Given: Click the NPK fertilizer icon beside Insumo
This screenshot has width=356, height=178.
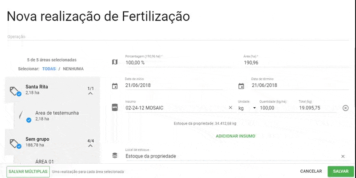Looking at the screenshot, I should [x=115, y=108].
